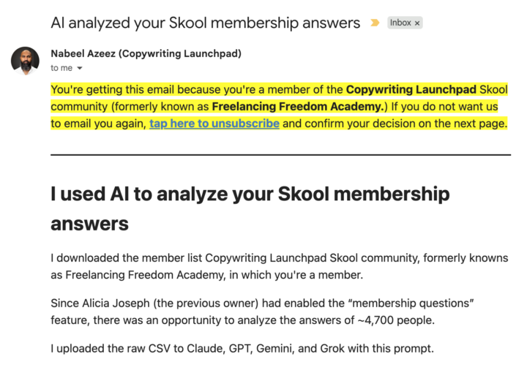Click the horizontal divider below the notice

[280, 155]
